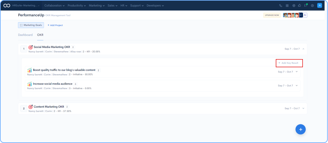Click the thumbs-up feedback icon
The image size is (328, 143).
tap(300, 6)
